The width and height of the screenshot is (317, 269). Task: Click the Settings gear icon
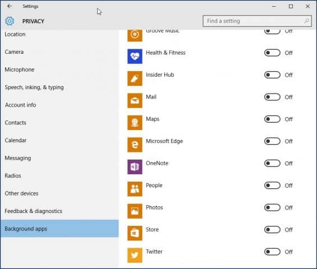(x=10, y=21)
